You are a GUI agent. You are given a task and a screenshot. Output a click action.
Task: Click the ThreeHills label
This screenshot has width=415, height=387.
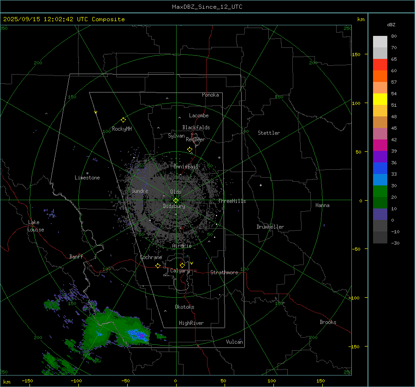click(232, 201)
